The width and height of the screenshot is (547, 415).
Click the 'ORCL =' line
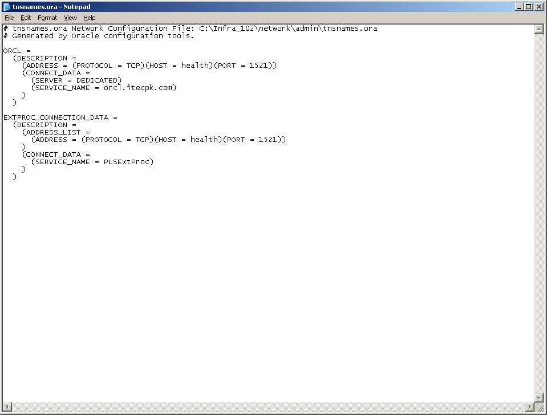pyautogui.click(x=17, y=51)
